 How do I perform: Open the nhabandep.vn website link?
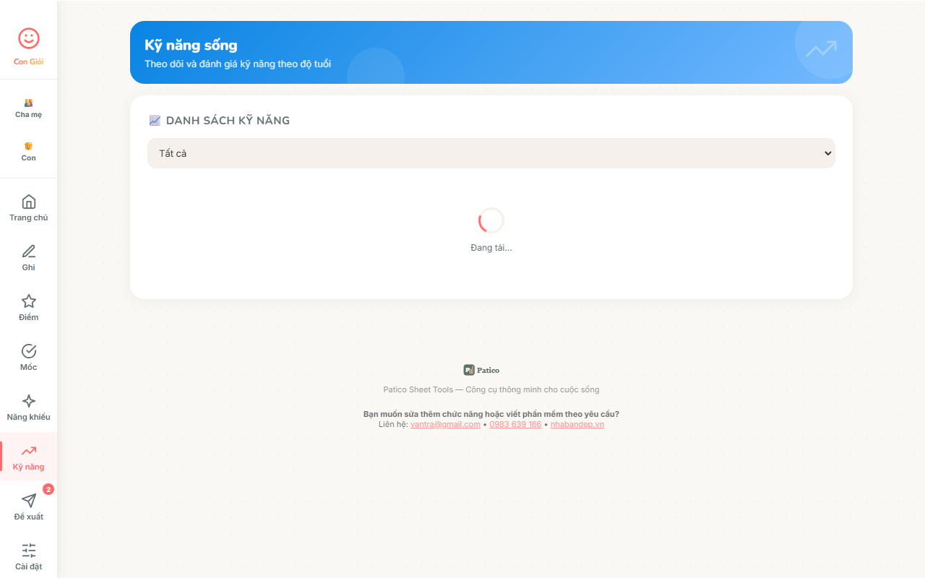pos(577,424)
